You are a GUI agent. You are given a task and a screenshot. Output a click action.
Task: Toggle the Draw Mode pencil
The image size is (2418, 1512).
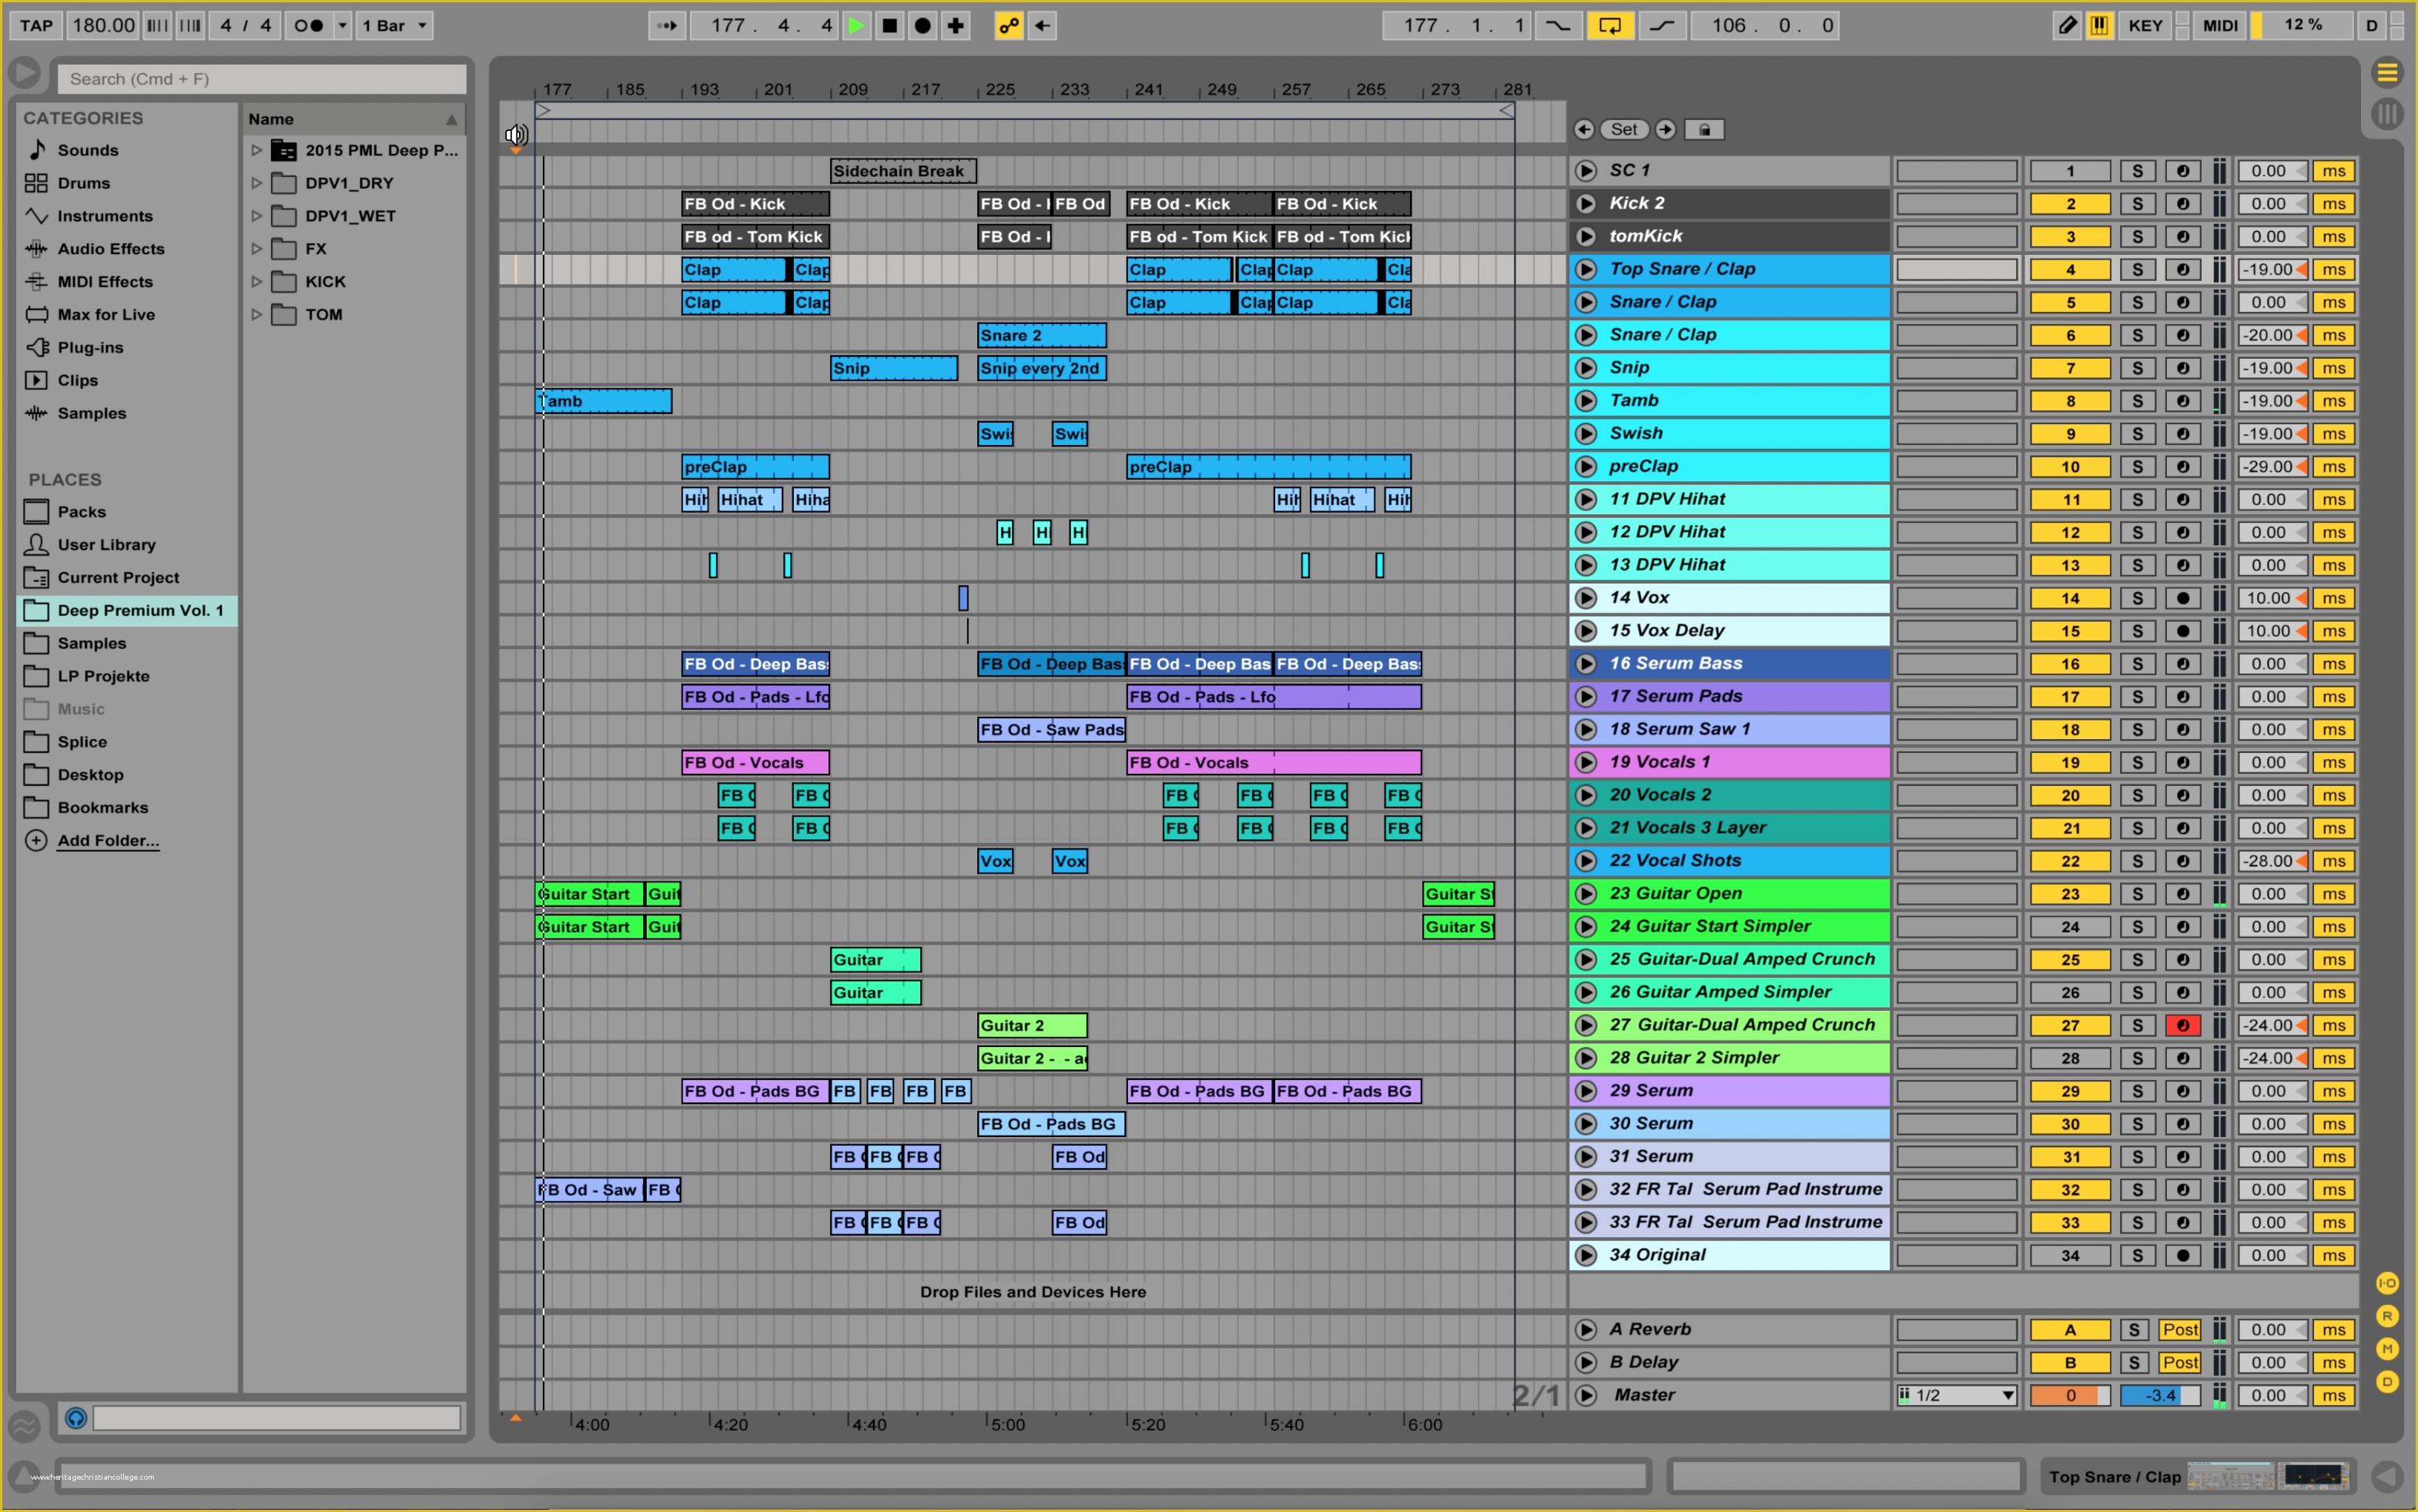pyautogui.click(x=2066, y=26)
